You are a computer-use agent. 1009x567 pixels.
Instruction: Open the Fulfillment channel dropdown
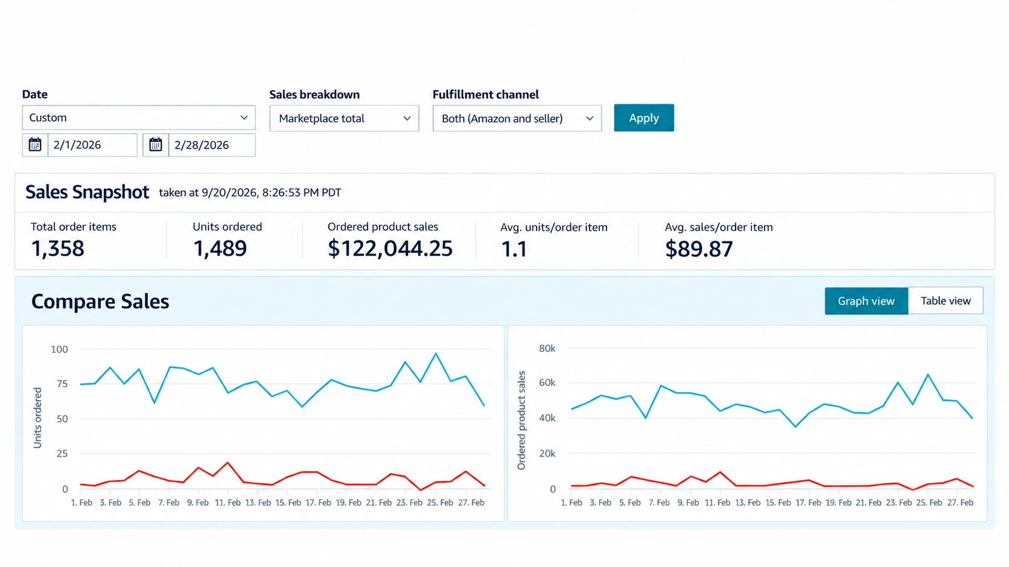pos(517,119)
